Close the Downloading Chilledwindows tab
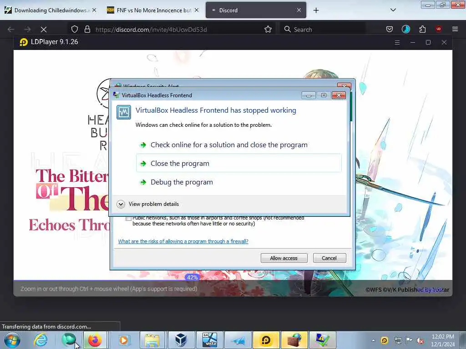The width and height of the screenshot is (466, 349). [x=94, y=10]
